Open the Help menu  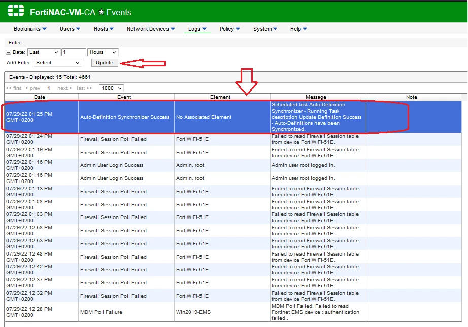(298, 29)
